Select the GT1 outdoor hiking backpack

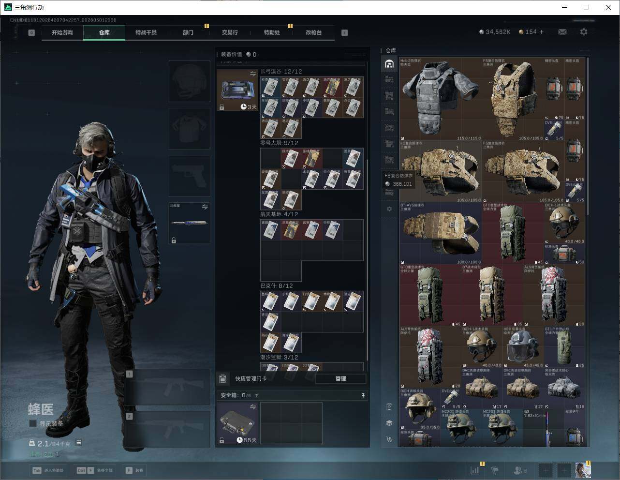click(x=564, y=347)
